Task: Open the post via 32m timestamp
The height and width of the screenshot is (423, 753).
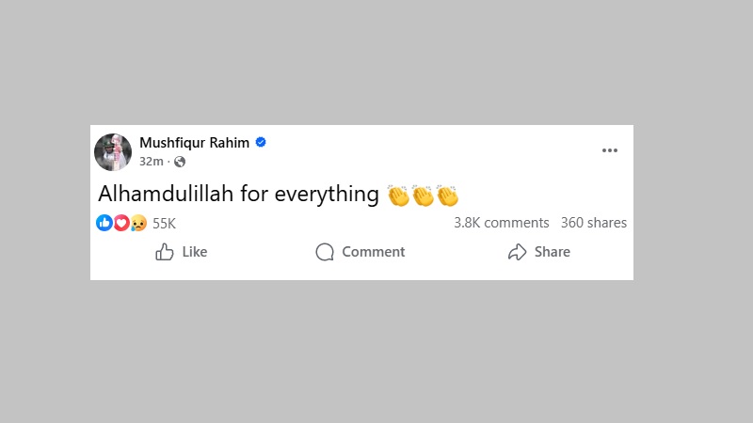Action: [151, 162]
